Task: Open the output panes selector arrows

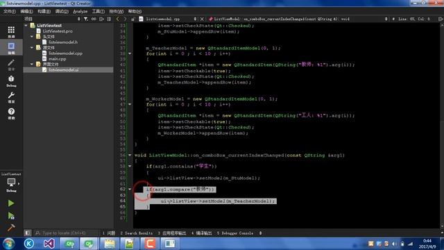Action: click(260, 233)
